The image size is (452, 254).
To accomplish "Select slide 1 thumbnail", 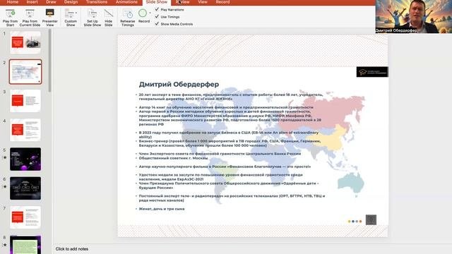I will pyautogui.click(x=25, y=42).
